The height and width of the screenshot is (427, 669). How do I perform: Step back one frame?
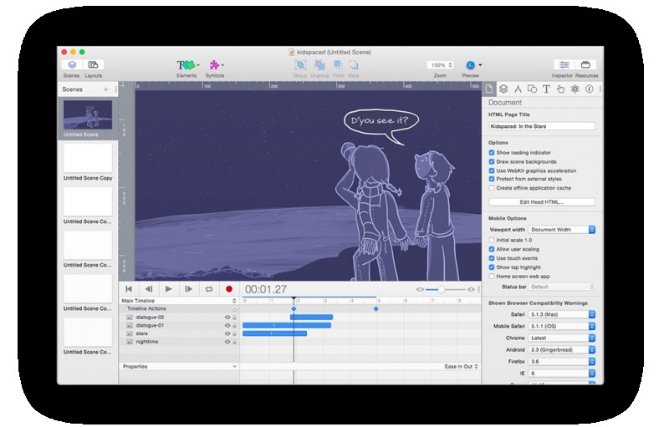click(149, 289)
